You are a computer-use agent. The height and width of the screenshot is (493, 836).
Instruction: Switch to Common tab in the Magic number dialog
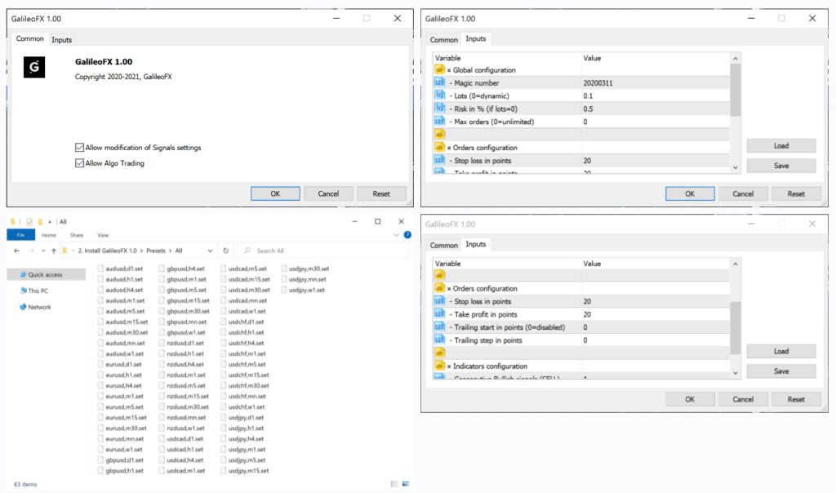click(443, 40)
